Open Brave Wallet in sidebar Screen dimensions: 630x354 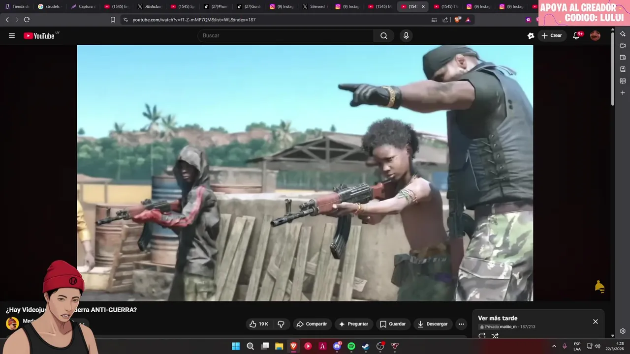click(623, 58)
